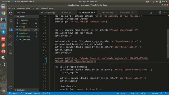Screen dimensions: 169x95
Task: Open Changes compare icon in editor toolbar
Action: [x=151, y=12]
